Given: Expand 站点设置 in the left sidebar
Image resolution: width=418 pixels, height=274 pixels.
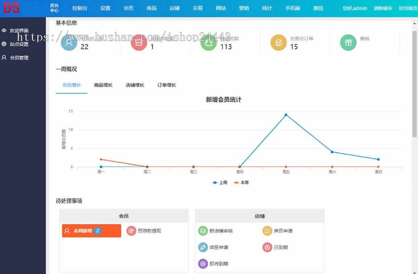Looking at the screenshot, I should (x=20, y=44).
